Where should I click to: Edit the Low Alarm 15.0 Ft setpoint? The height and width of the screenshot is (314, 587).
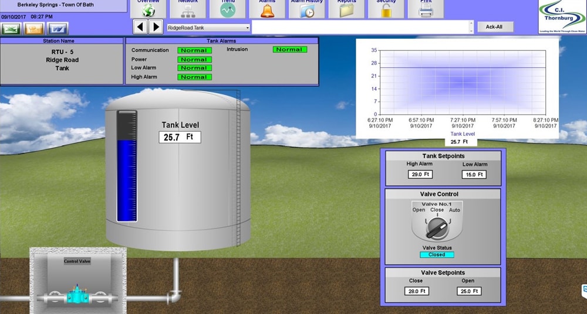pos(474,175)
